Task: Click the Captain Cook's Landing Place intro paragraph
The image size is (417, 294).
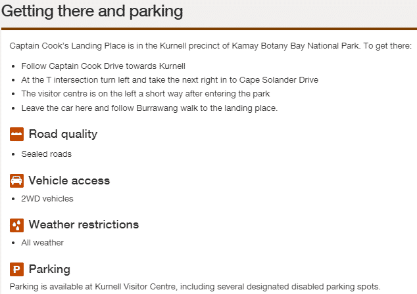Action: 210,46
